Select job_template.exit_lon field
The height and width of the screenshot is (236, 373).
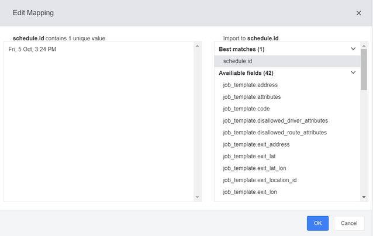coord(250,192)
